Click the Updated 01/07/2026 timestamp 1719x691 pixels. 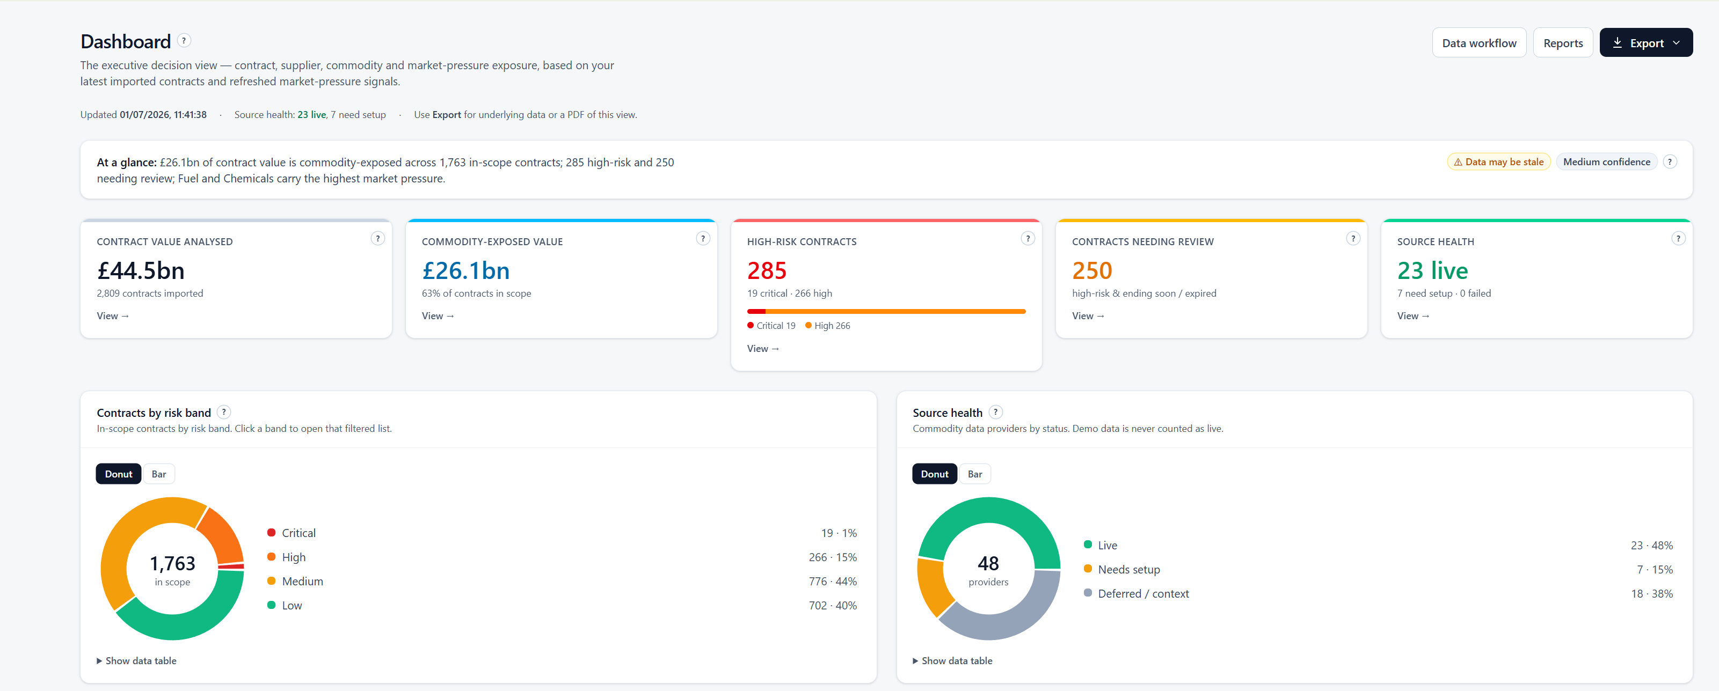[143, 115]
